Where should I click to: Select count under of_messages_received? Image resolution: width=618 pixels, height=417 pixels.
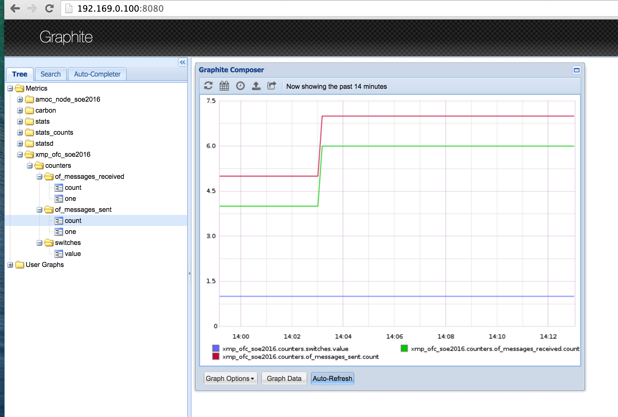tap(73, 187)
